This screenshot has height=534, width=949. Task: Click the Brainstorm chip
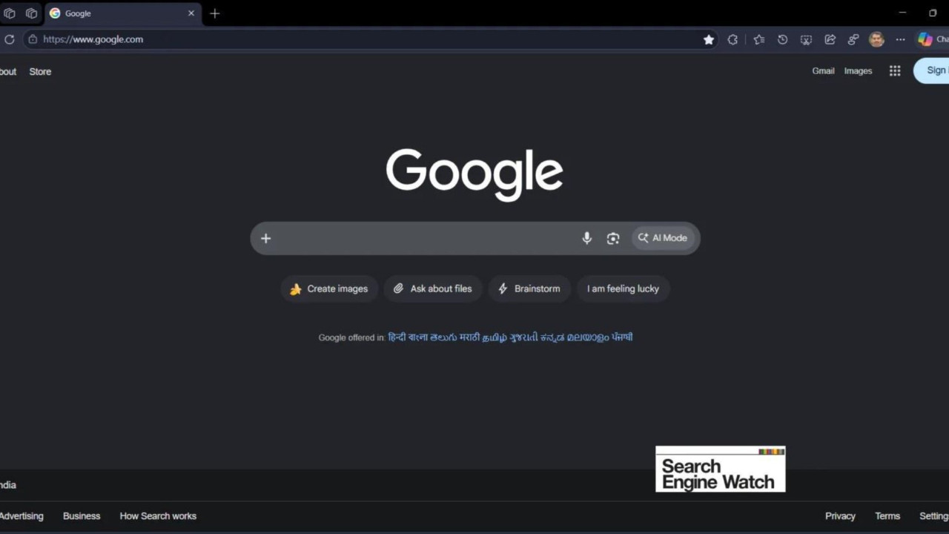click(x=529, y=289)
